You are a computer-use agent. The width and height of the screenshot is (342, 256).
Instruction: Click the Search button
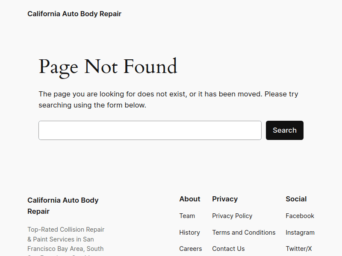[284, 130]
